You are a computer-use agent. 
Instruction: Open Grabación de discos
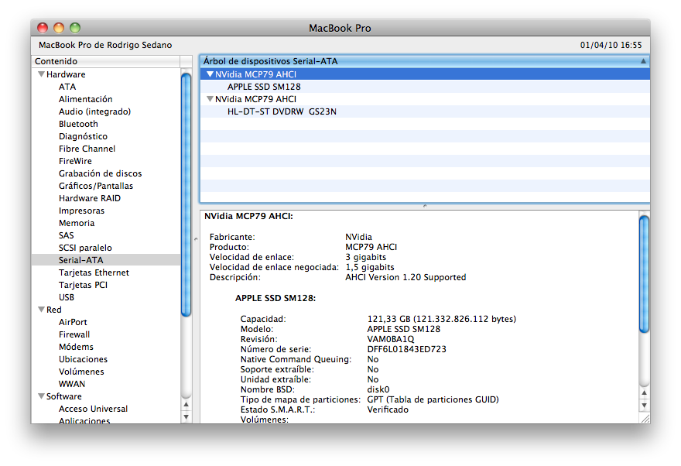(x=101, y=173)
